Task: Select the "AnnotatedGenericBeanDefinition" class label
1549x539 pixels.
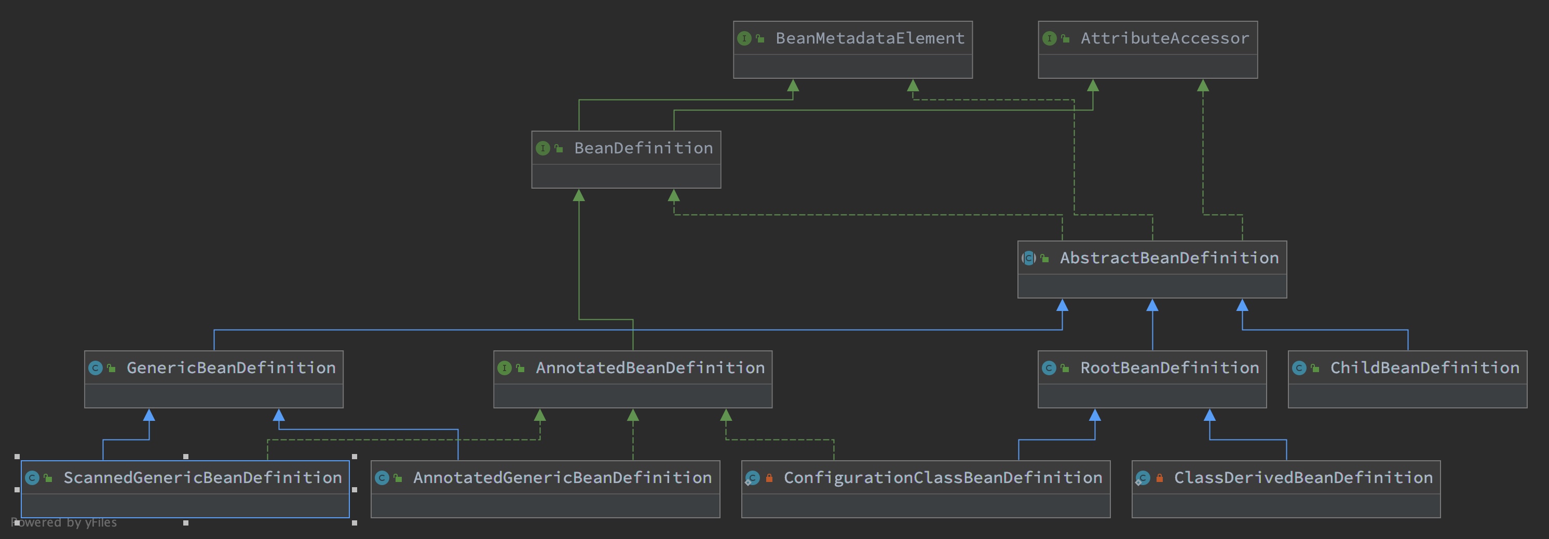Action: [x=562, y=478]
